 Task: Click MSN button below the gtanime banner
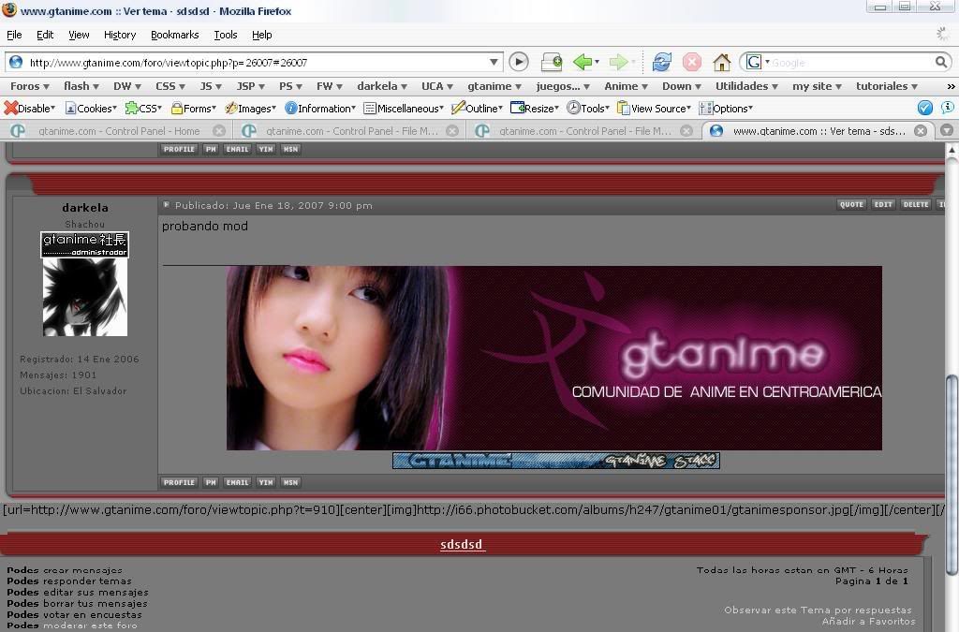(290, 482)
